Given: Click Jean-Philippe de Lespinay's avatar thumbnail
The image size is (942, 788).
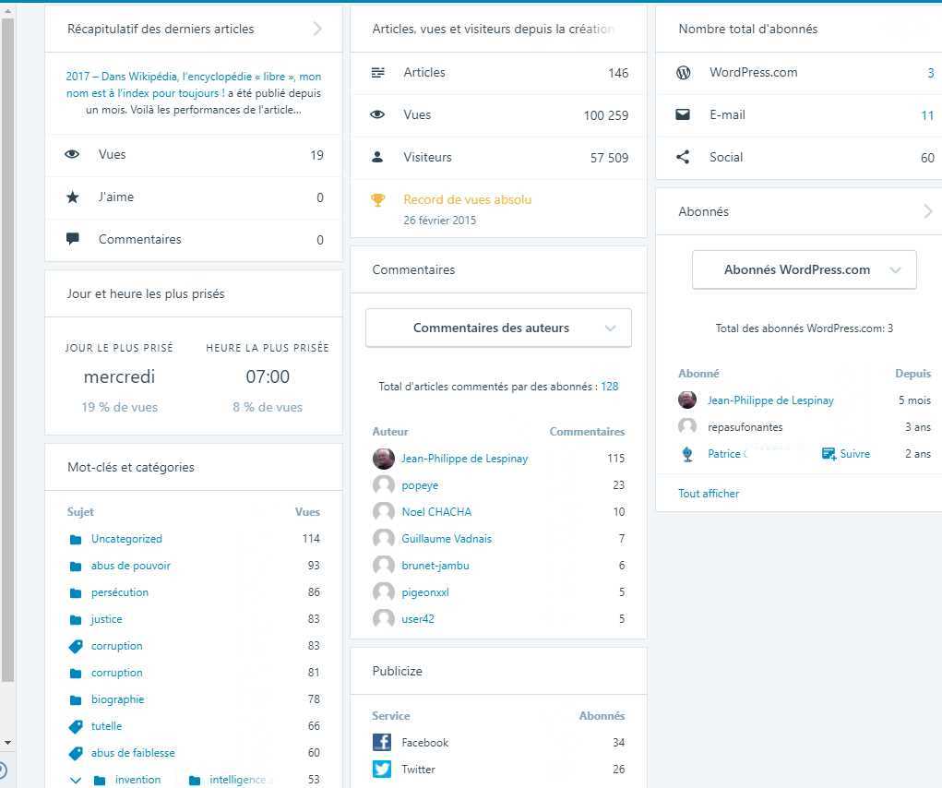Looking at the screenshot, I should coord(686,400).
